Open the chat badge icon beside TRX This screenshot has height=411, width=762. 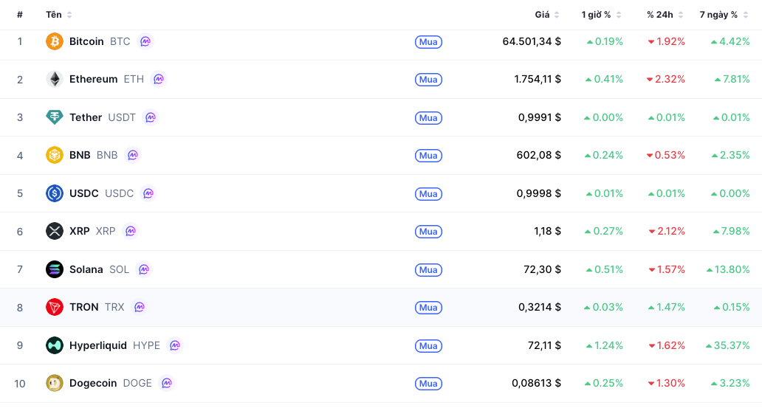pyautogui.click(x=140, y=307)
